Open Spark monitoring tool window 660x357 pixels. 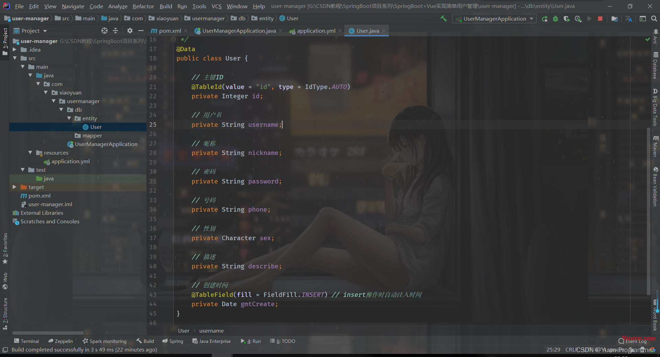[104, 341]
